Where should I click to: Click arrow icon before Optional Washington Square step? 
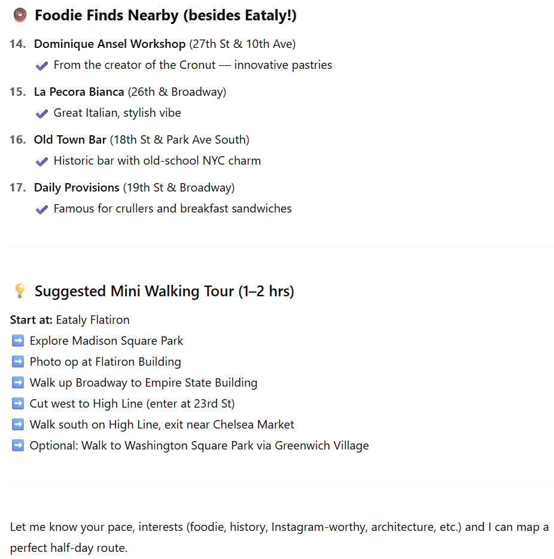(18, 446)
